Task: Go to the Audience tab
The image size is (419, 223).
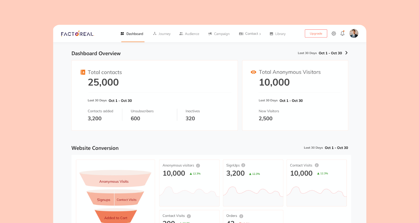Action: click(189, 34)
